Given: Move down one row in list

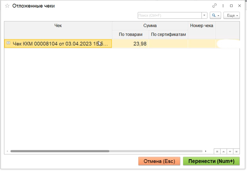Looking at the screenshot, I should tap(230, 152).
